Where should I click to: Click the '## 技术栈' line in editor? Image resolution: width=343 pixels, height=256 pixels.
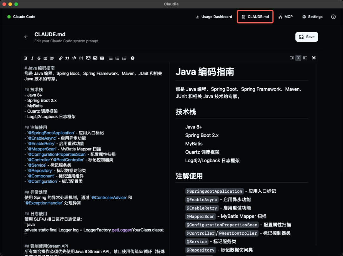pyautogui.click(x=34, y=90)
